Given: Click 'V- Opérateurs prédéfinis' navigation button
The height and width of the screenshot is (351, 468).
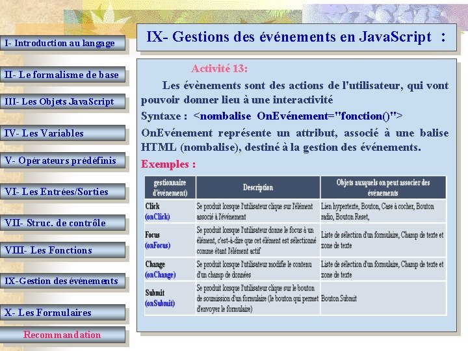Looking at the screenshot, I should point(62,161).
